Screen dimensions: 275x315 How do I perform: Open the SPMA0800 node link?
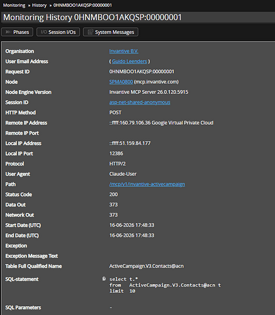pos(121,82)
